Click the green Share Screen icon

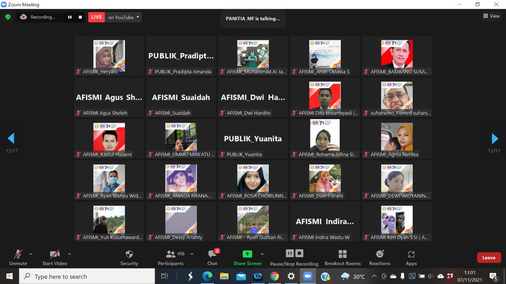click(x=247, y=254)
